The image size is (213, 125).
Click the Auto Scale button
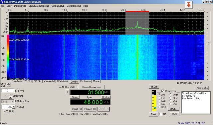click(x=202, y=88)
